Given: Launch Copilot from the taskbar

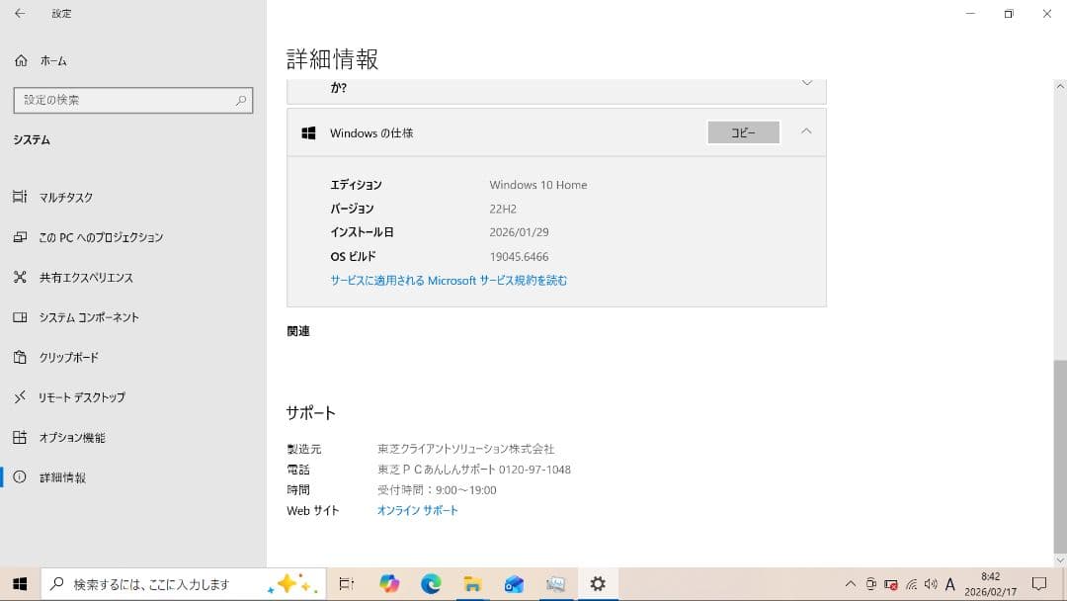Looking at the screenshot, I should pyautogui.click(x=389, y=584).
